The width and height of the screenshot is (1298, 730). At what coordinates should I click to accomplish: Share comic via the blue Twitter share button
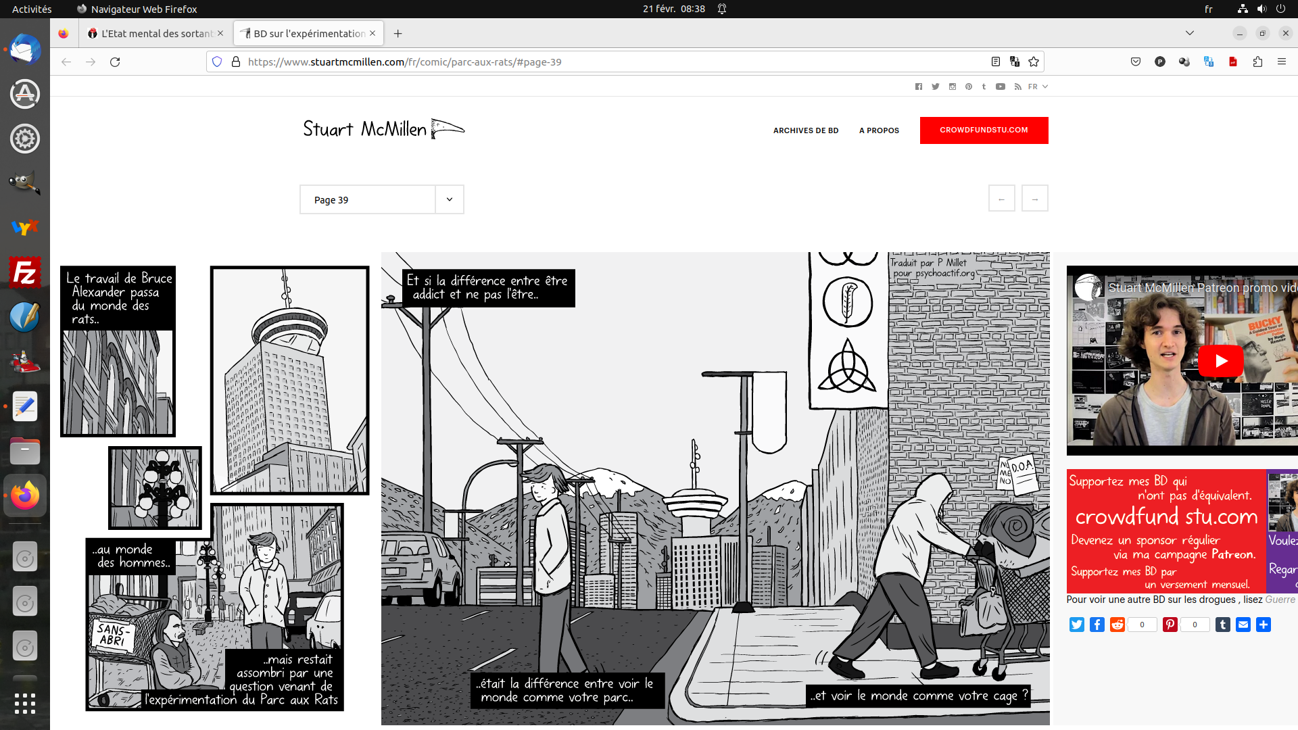(x=1077, y=625)
